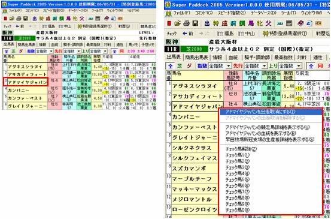The image size is (331, 219).
Task: Select アドマイヤジャパンの血統を表示する context menu item
Action: point(261,134)
